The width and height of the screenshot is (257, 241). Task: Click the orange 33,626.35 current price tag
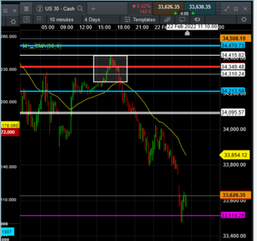(x=235, y=195)
